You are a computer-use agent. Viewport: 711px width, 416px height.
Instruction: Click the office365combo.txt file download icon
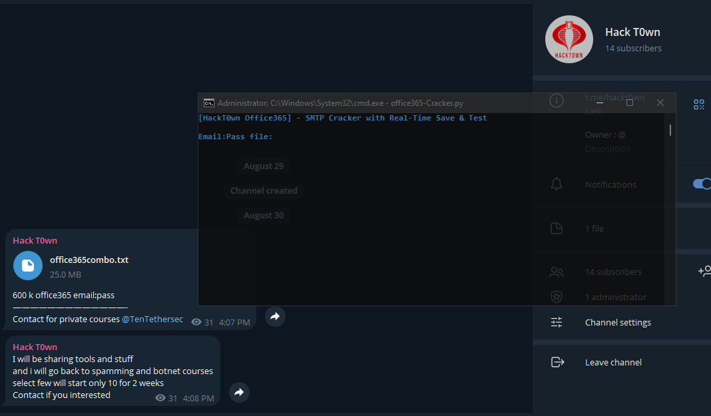tap(28, 266)
